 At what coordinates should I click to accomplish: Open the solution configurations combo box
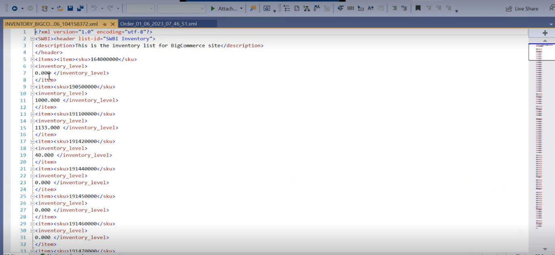click(140, 8)
